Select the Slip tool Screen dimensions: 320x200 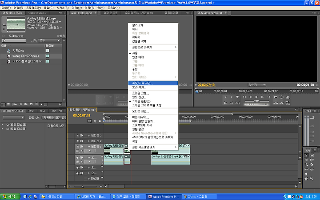306,169
